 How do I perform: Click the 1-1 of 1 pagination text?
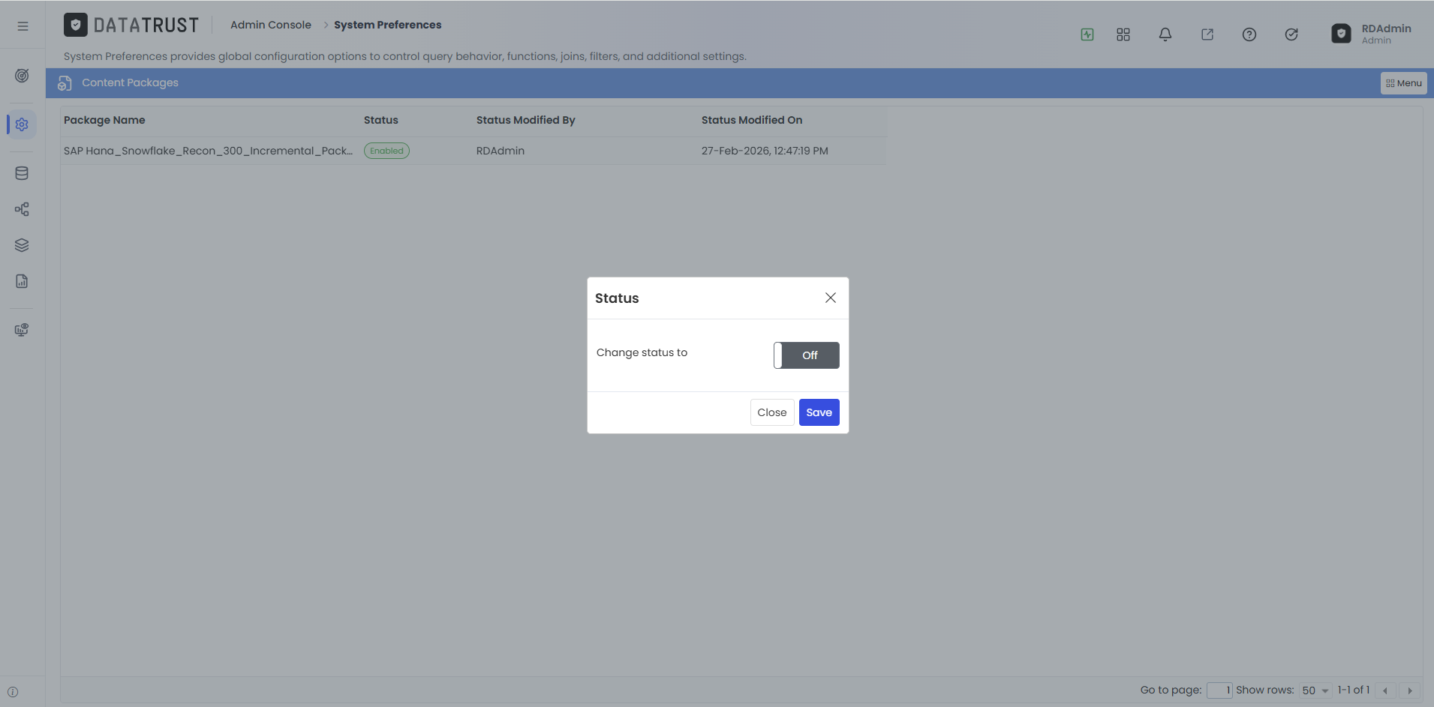(1354, 690)
